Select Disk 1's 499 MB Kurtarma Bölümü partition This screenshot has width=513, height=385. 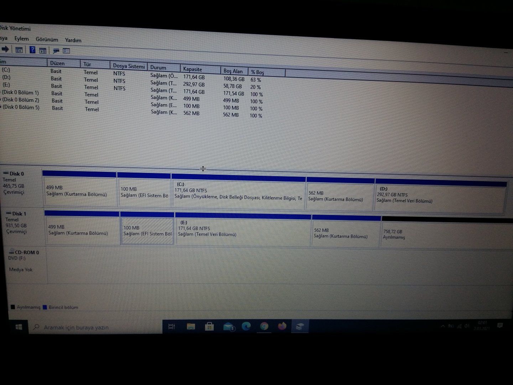(x=82, y=228)
